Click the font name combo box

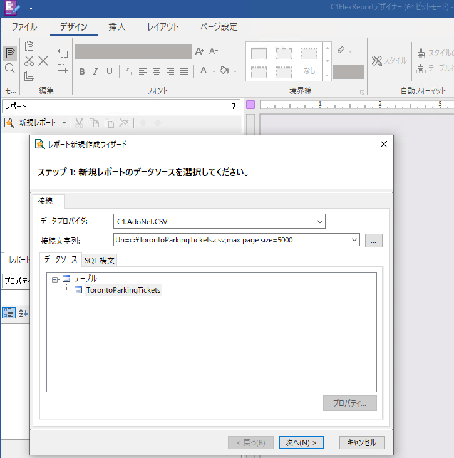coord(115,52)
